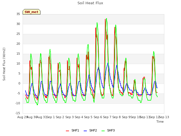Click the Sep 13 x-axis tick label
The image size is (181, 136).
164,117
